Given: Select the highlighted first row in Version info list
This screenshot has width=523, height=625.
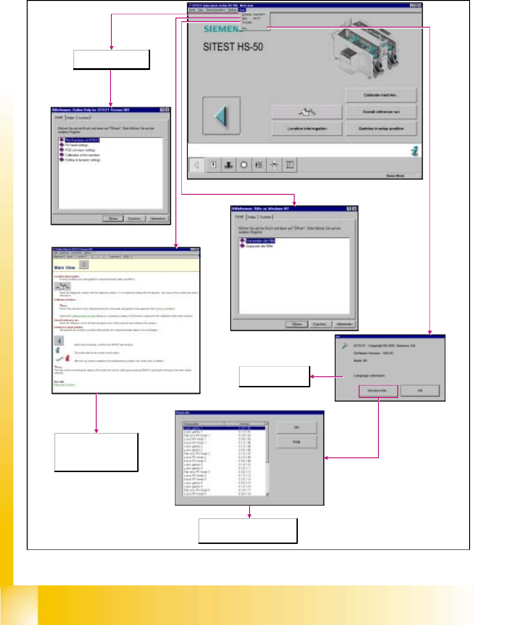Looking at the screenshot, I should point(224,428).
